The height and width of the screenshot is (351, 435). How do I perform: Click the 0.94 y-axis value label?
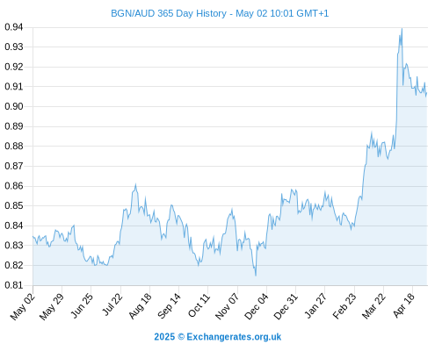coord(14,27)
